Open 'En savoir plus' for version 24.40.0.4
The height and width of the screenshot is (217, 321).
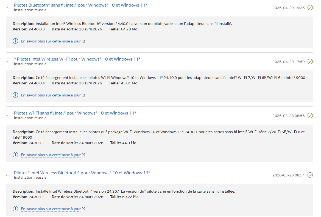(51, 95)
